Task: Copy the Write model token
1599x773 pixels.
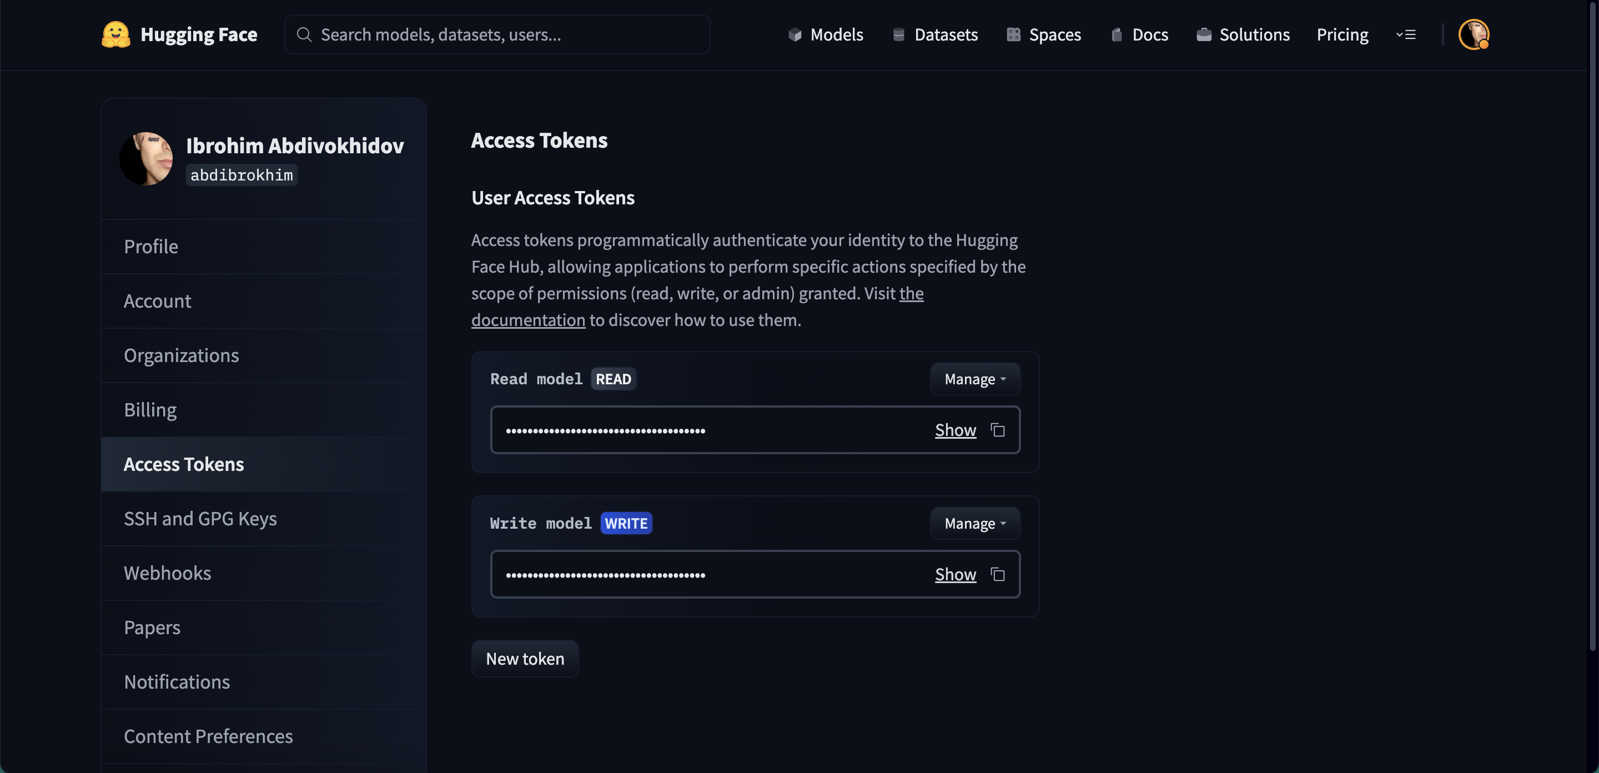Action: click(x=998, y=574)
